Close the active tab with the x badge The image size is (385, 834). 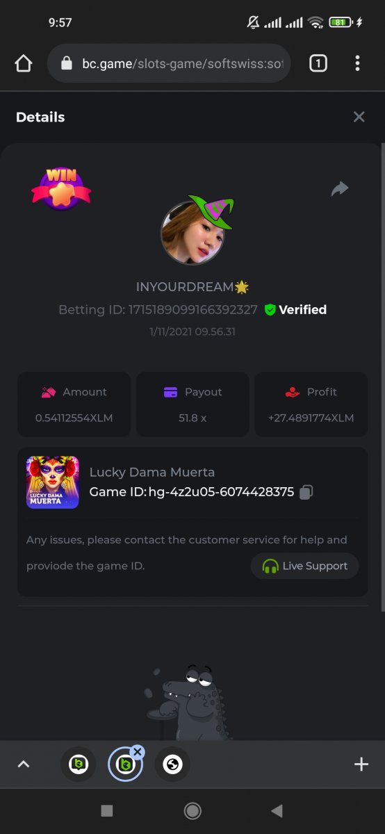click(x=137, y=751)
